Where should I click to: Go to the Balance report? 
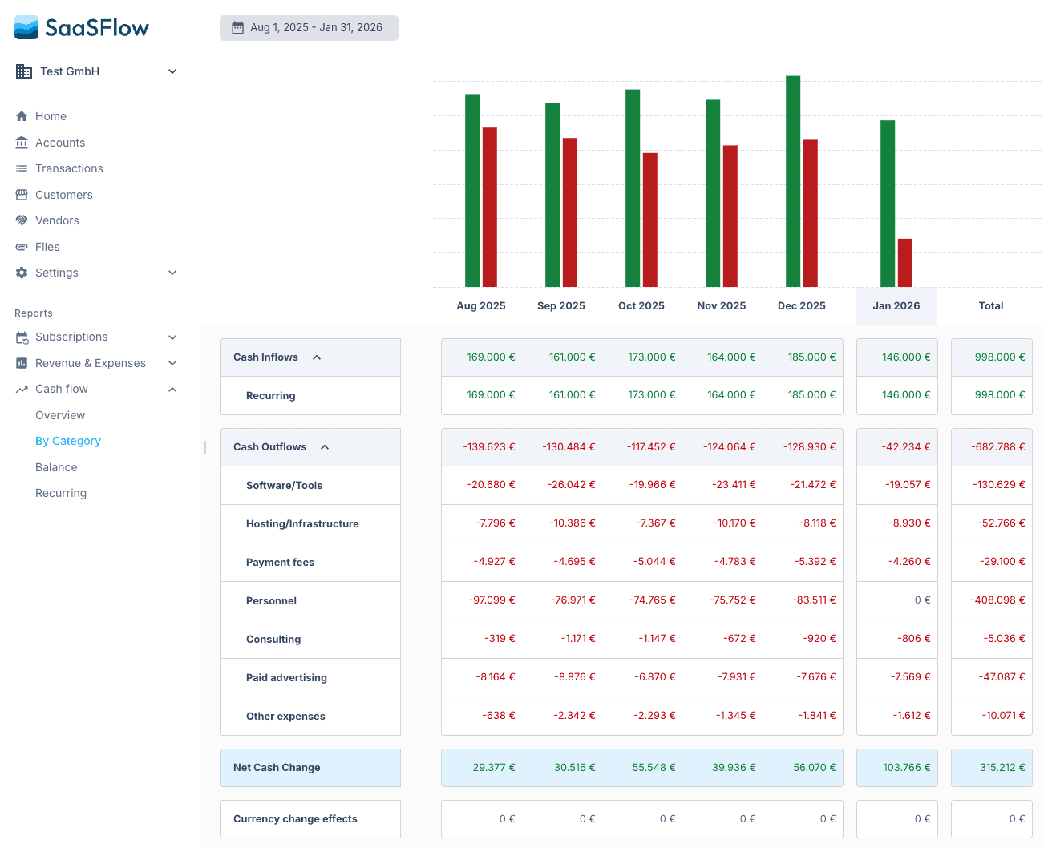click(x=56, y=467)
